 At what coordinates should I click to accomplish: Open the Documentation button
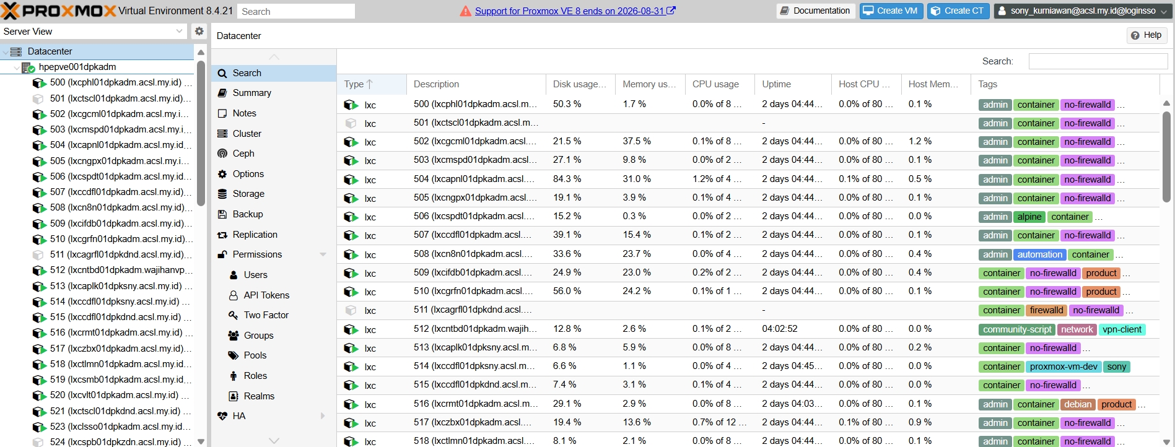(815, 11)
